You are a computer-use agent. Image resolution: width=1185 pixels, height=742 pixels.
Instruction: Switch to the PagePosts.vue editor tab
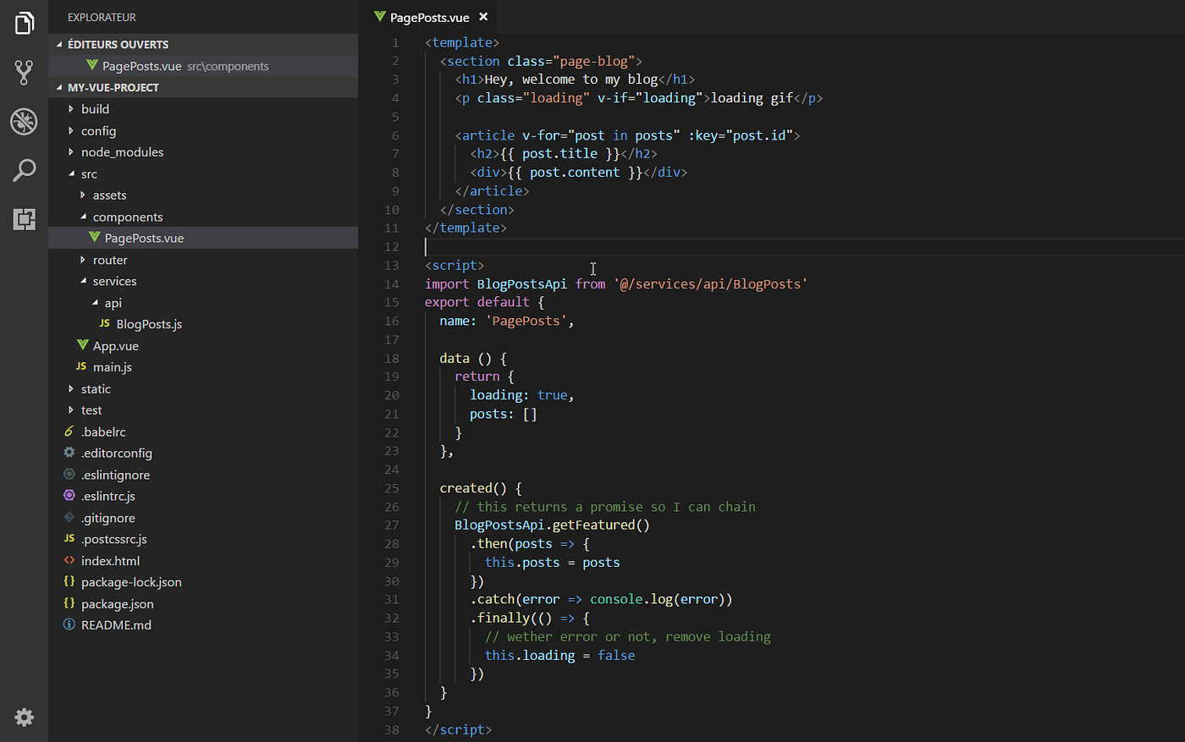pyautogui.click(x=432, y=16)
